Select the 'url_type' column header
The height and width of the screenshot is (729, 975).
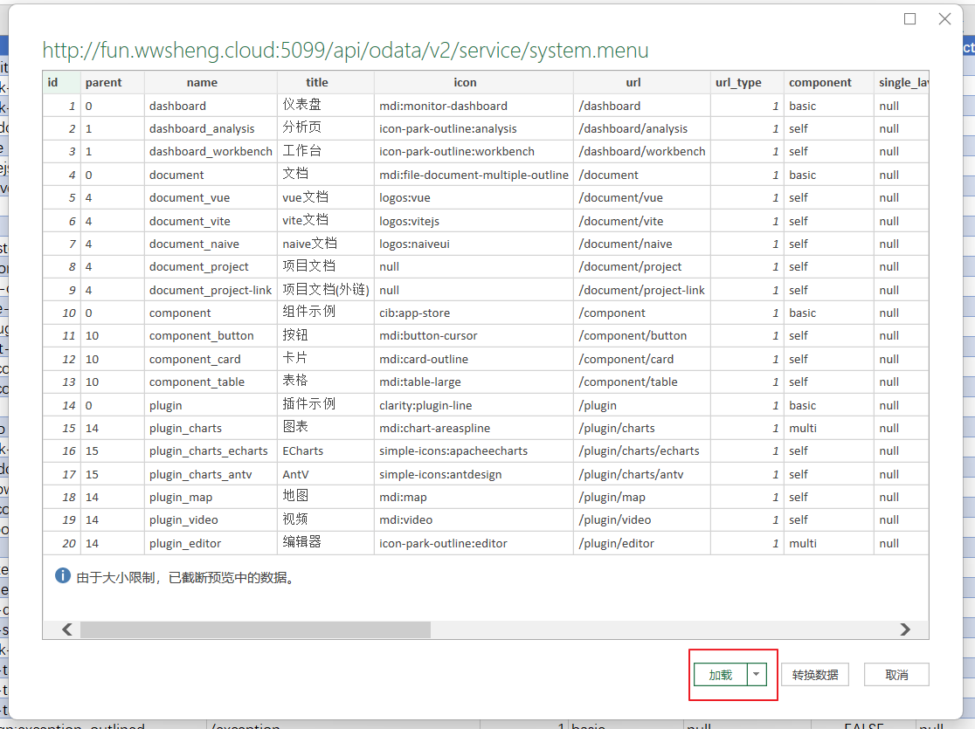pos(738,83)
